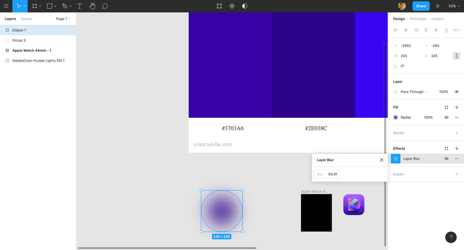This screenshot has width=464, height=250.
Task: Open Pass Through blend mode dropdown
Action: point(414,92)
